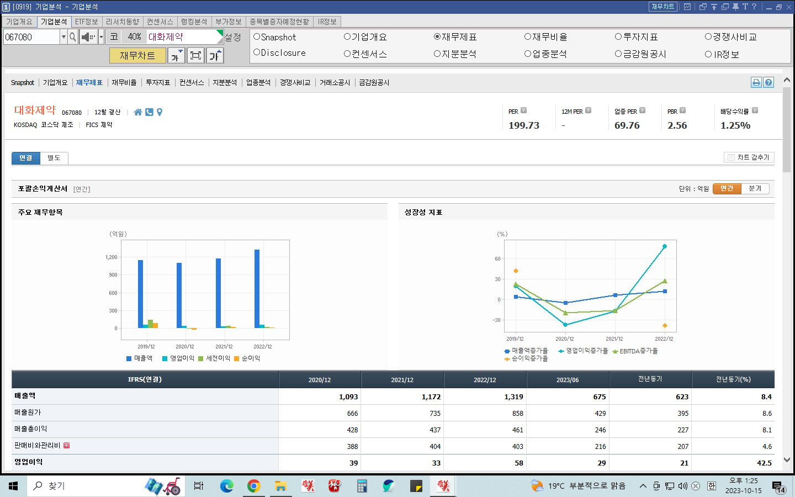Select the 재무비율 radio button
Image resolution: width=795 pixels, height=497 pixels.
coord(528,37)
